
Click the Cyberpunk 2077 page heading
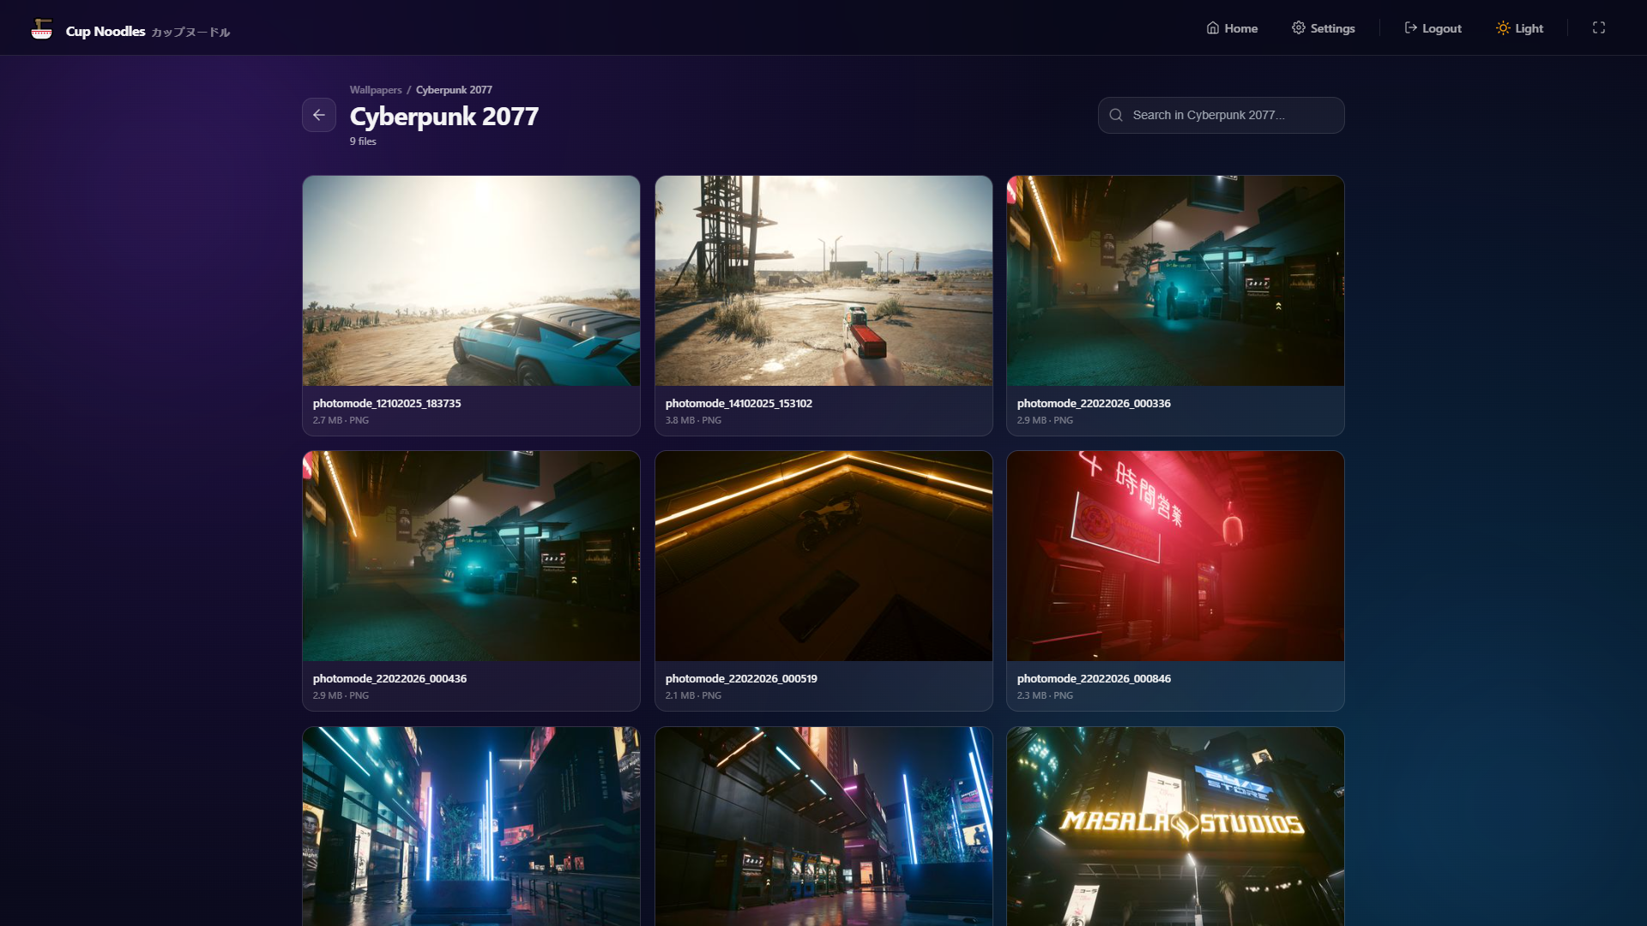pyautogui.click(x=444, y=116)
